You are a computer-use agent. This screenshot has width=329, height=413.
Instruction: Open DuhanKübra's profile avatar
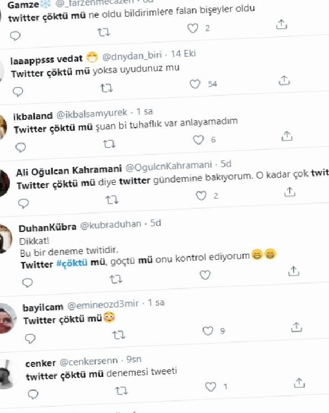[x=5, y=239]
